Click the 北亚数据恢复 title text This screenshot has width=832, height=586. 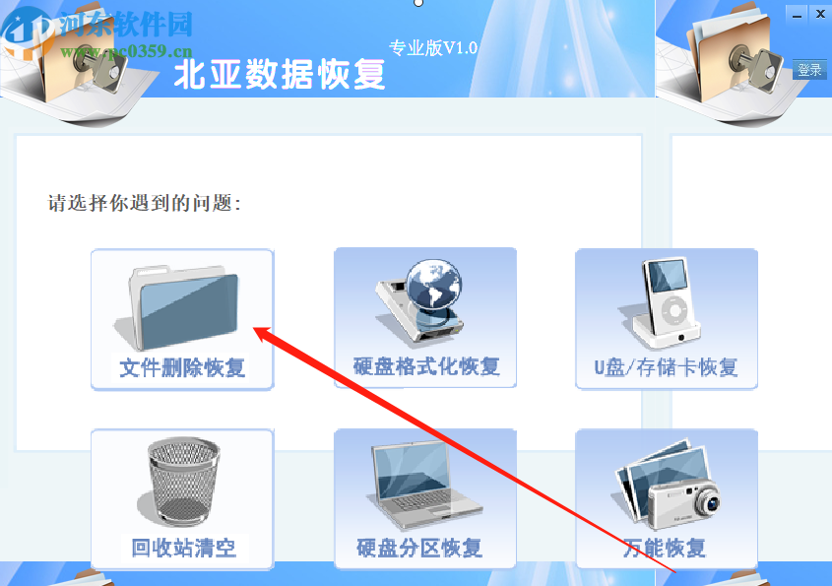click(280, 74)
